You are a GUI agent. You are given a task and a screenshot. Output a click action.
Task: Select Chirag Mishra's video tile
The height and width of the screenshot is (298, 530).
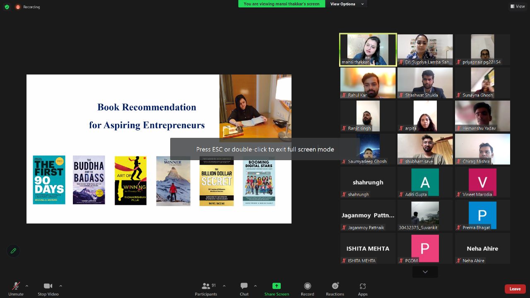tap(482, 149)
